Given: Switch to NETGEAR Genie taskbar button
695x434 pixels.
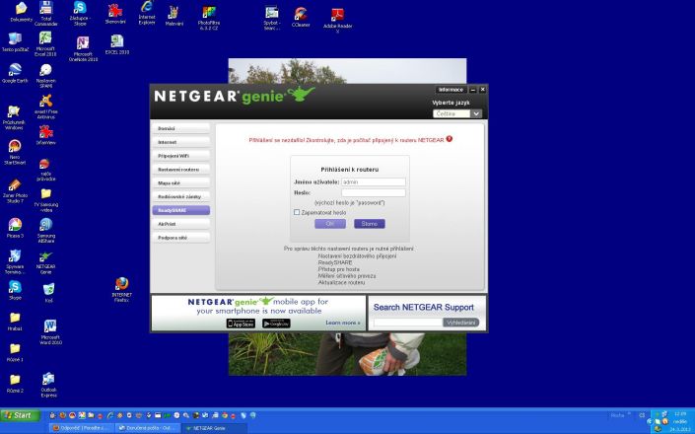Looking at the screenshot, I should point(213,428).
